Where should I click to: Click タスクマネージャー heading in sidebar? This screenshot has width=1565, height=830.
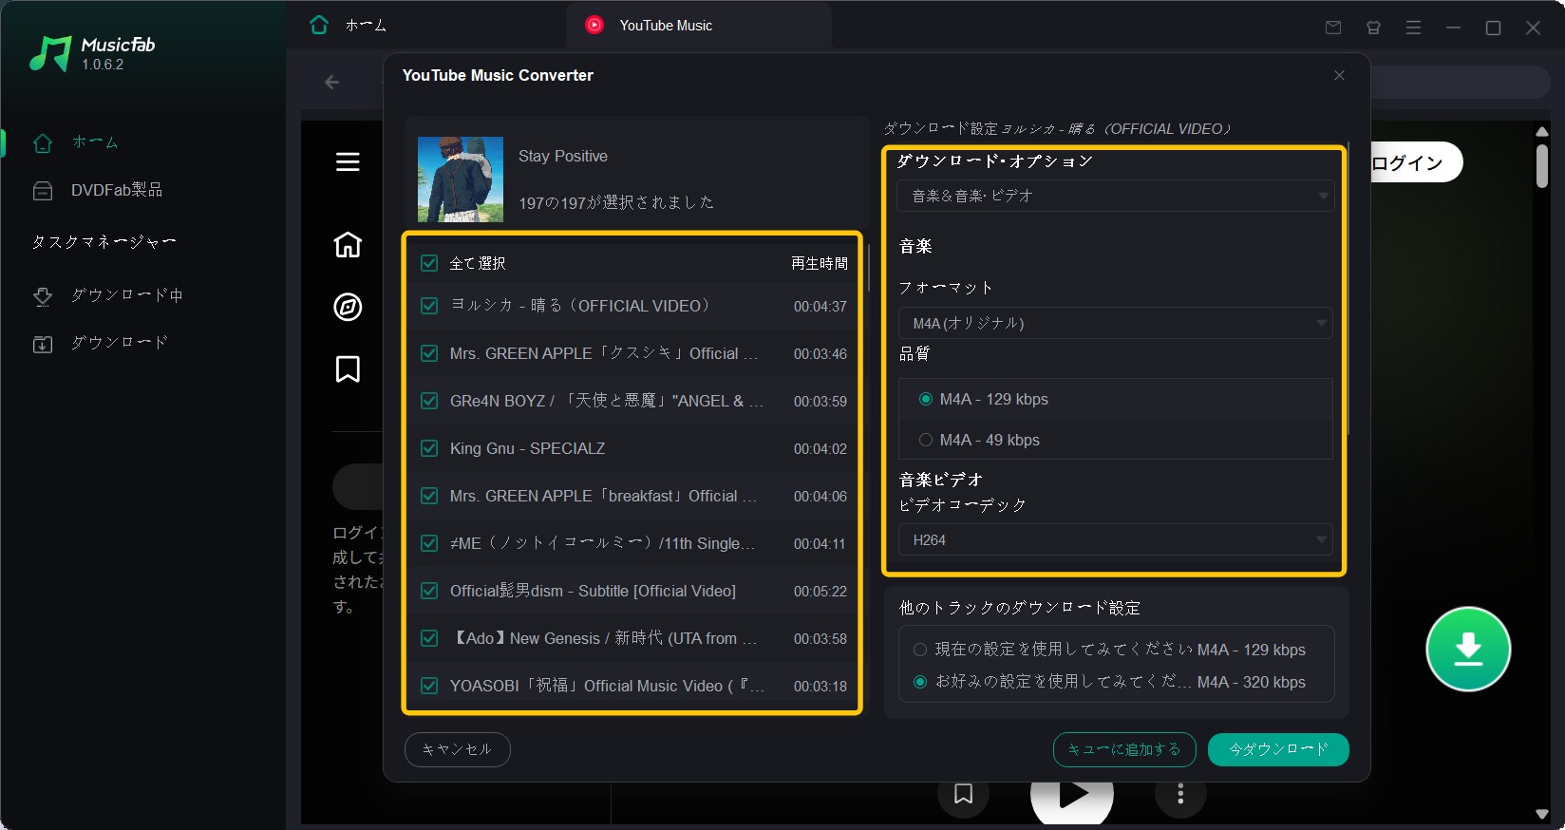tap(104, 242)
